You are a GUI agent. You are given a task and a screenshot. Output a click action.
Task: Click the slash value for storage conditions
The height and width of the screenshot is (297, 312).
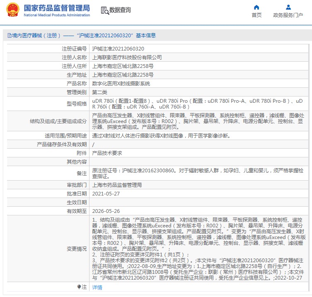pyautogui.click(x=93, y=145)
